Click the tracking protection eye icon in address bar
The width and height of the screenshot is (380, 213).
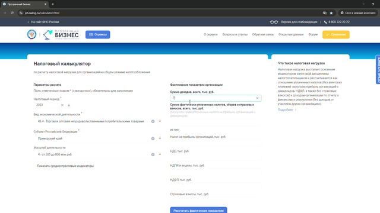click(325, 13)
